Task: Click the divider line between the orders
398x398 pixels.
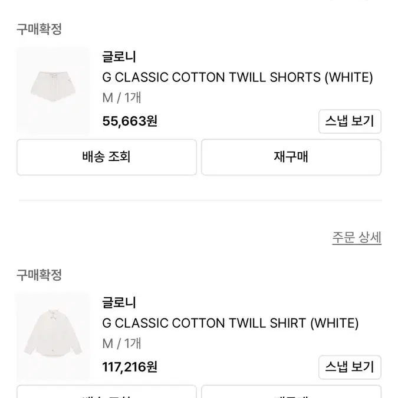Action: coord(200,200)
